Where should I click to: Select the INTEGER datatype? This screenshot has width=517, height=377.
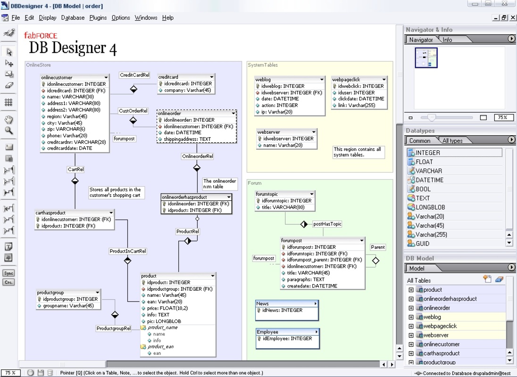tap(454, 152)
